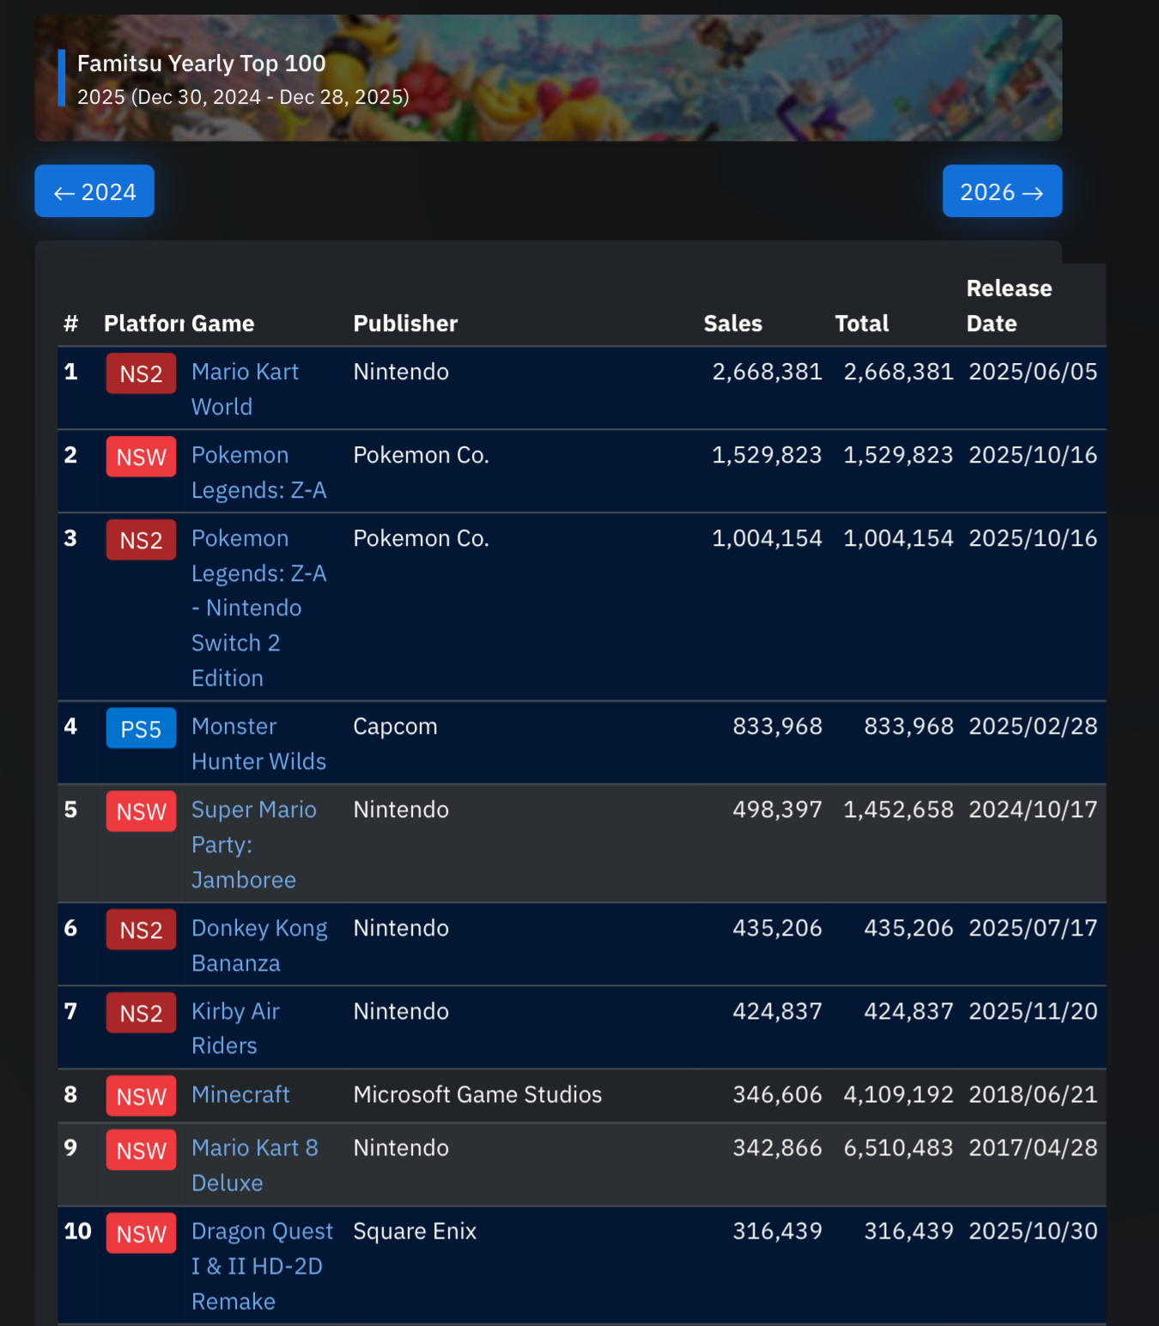The image size is (1159, 1326).
Task: Click the Publisher column header
Action: 405,324
